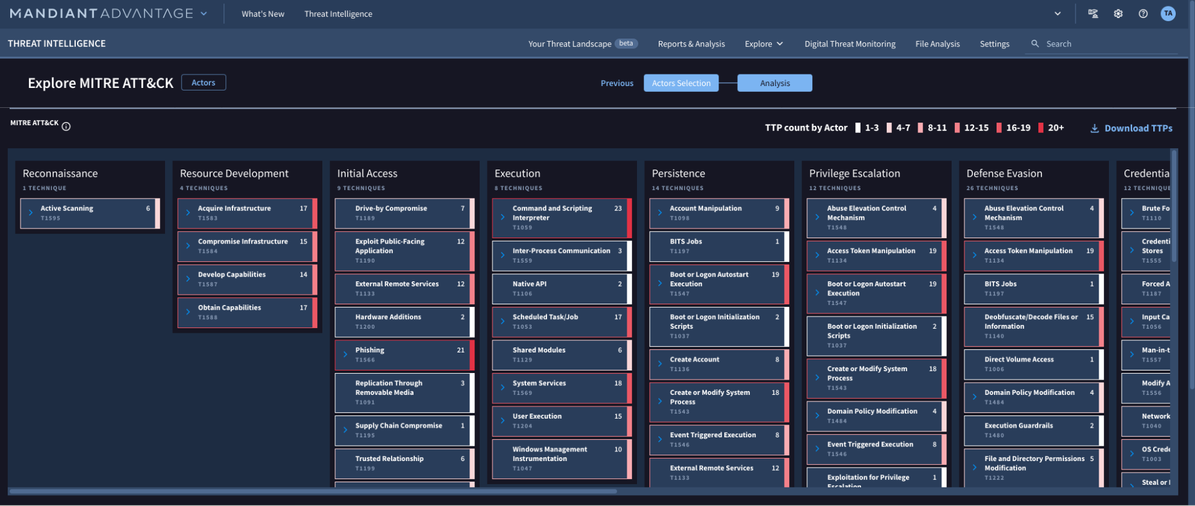Expand the Explore dropdown menu
The width and height of the screenshot is (1195, 506).
(x=763, y=44)
